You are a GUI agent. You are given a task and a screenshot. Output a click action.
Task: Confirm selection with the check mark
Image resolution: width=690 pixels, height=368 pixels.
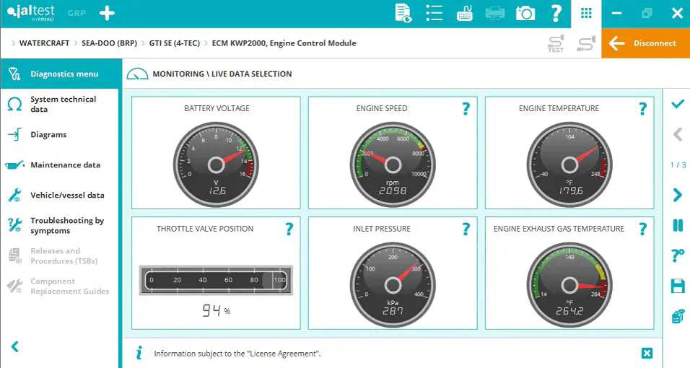[x=678, y=104]
